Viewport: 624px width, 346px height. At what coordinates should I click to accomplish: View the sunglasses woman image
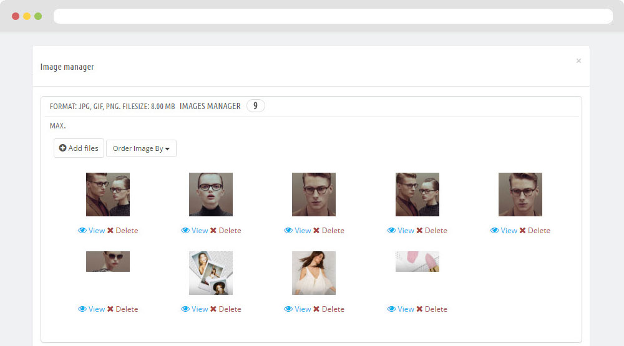tap(92, 309)
